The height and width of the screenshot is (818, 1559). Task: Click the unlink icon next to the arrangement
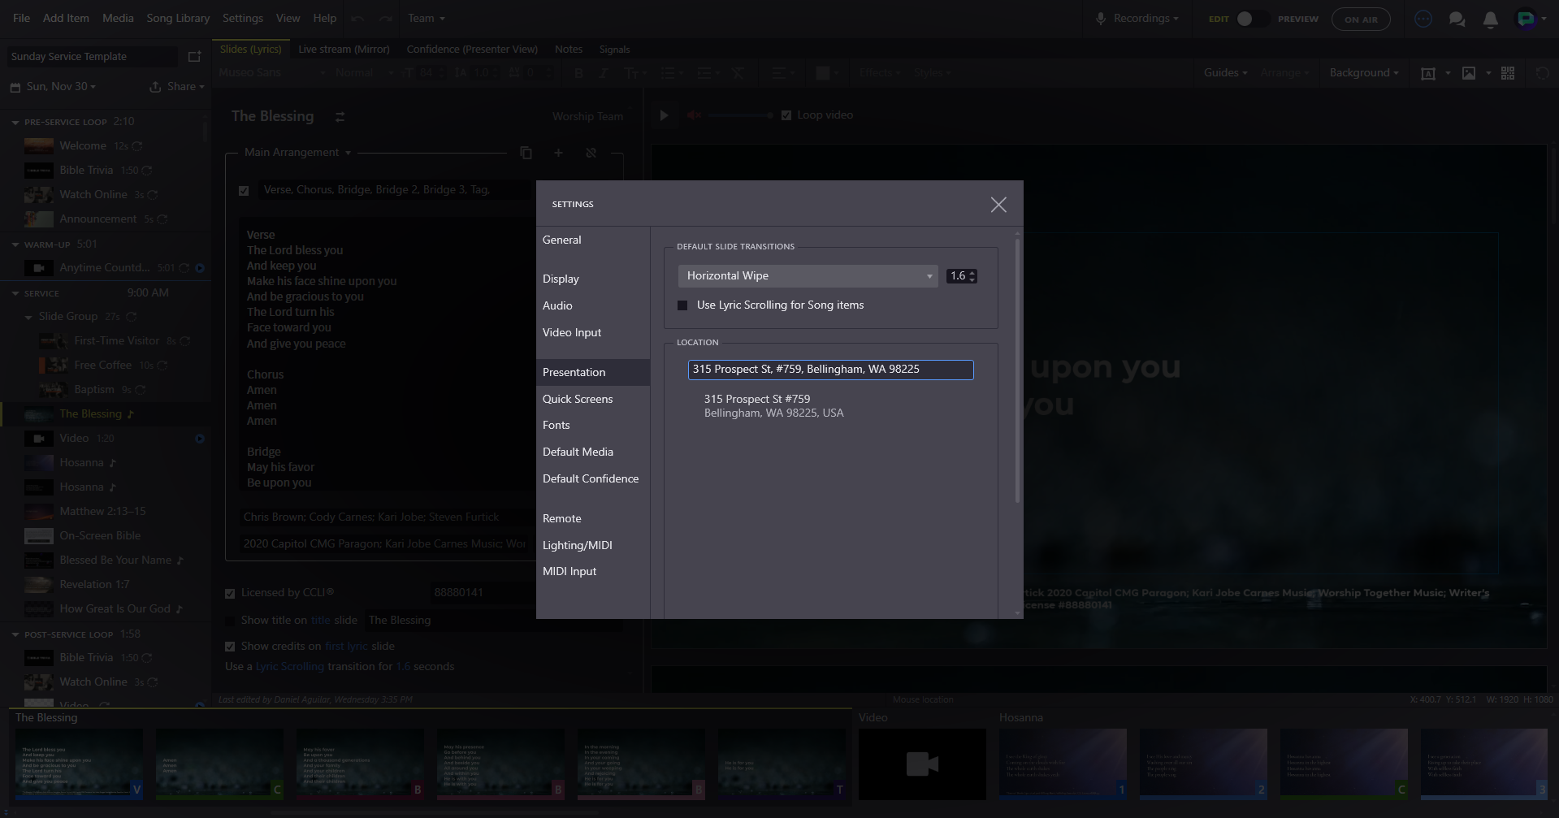pyautogui.click(x=591, y=153)
